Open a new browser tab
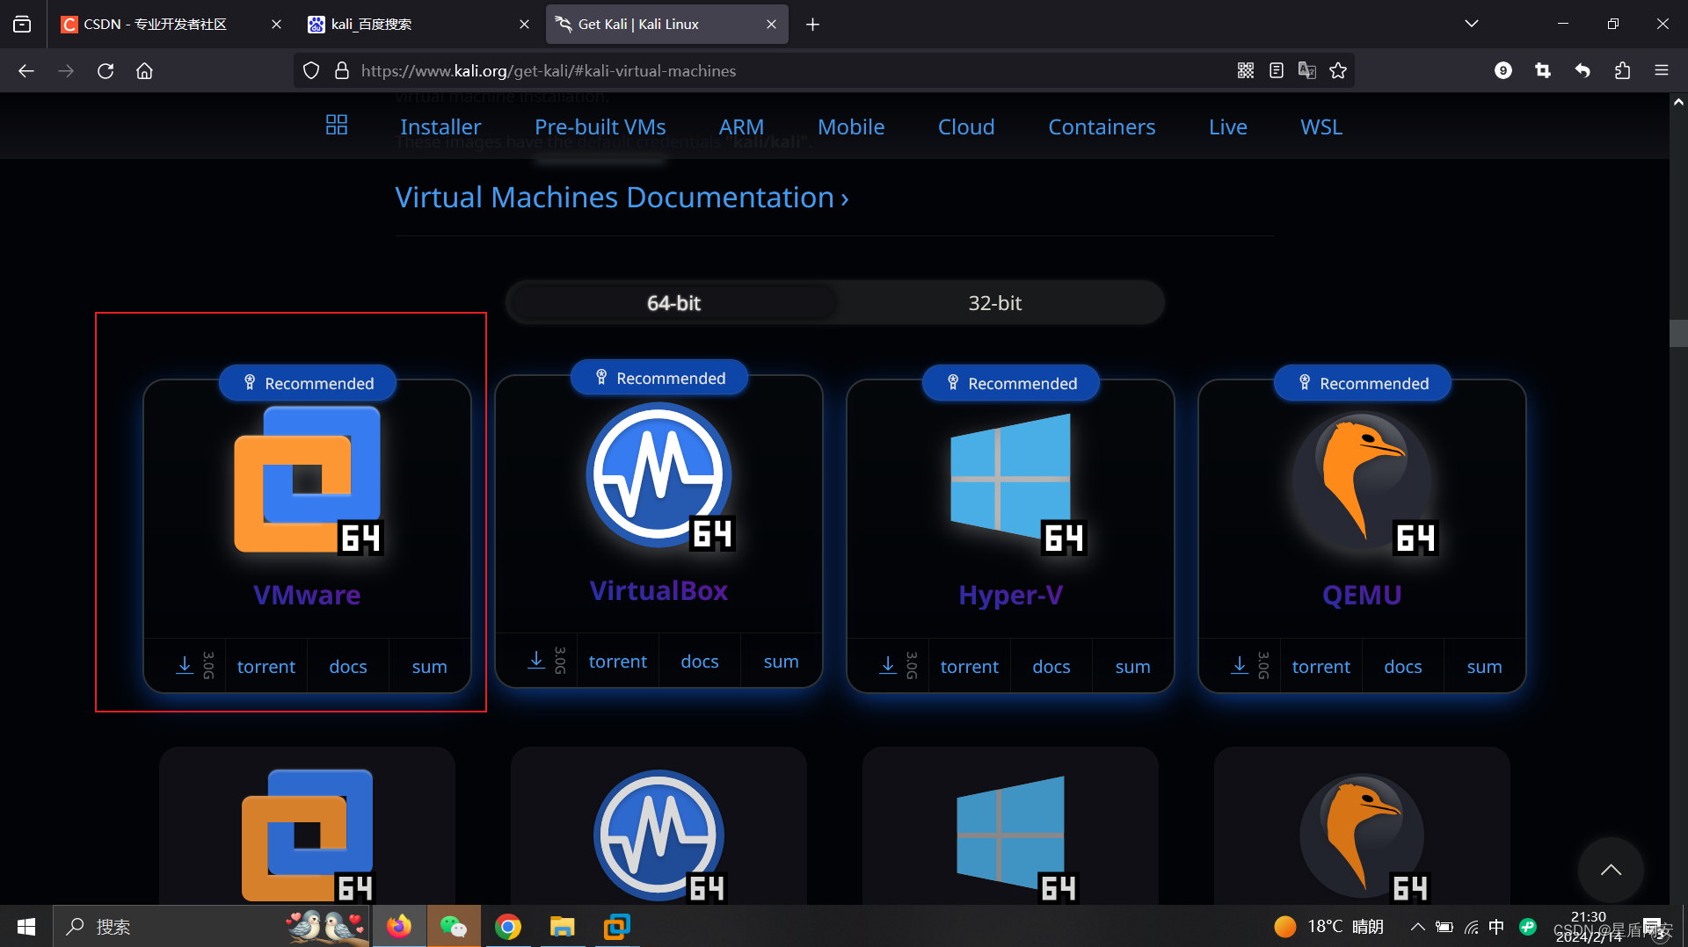The width and height of the screenshot is (1688, 947). [x=812, y=24]
